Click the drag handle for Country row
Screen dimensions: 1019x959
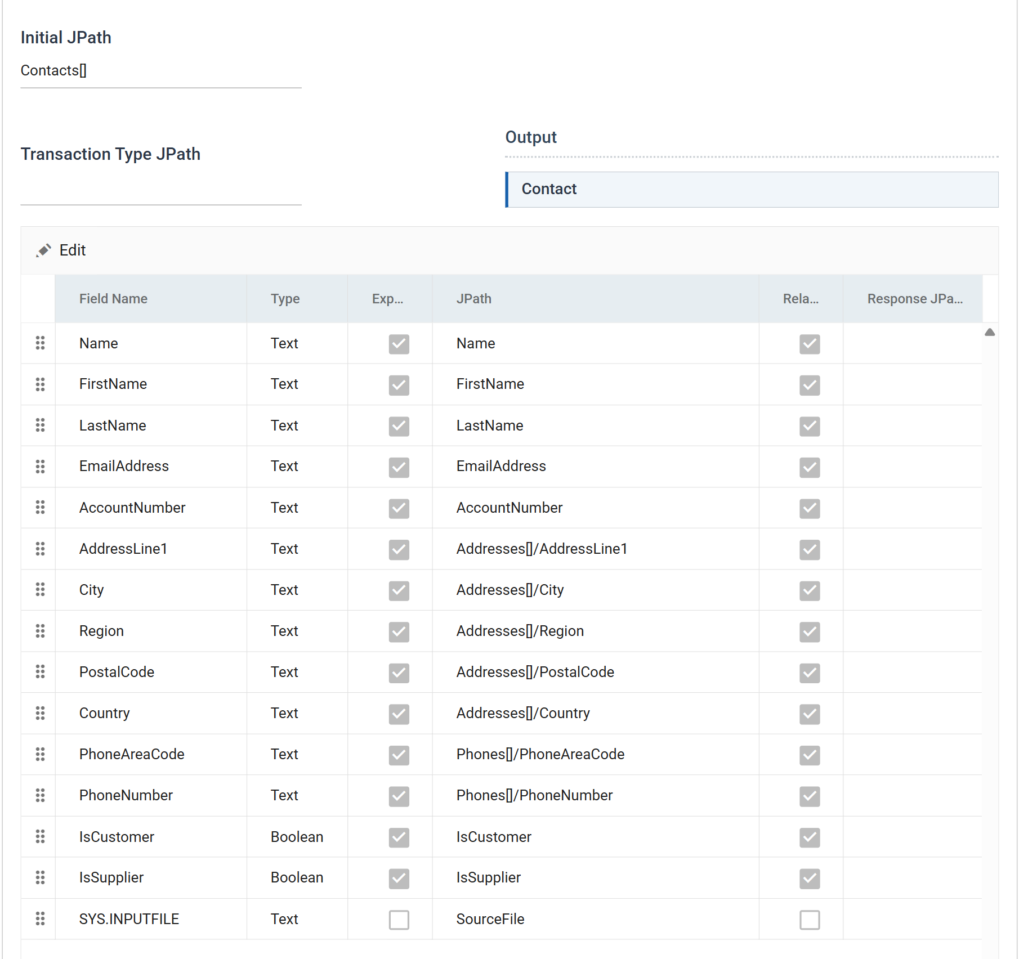point(40,713)
